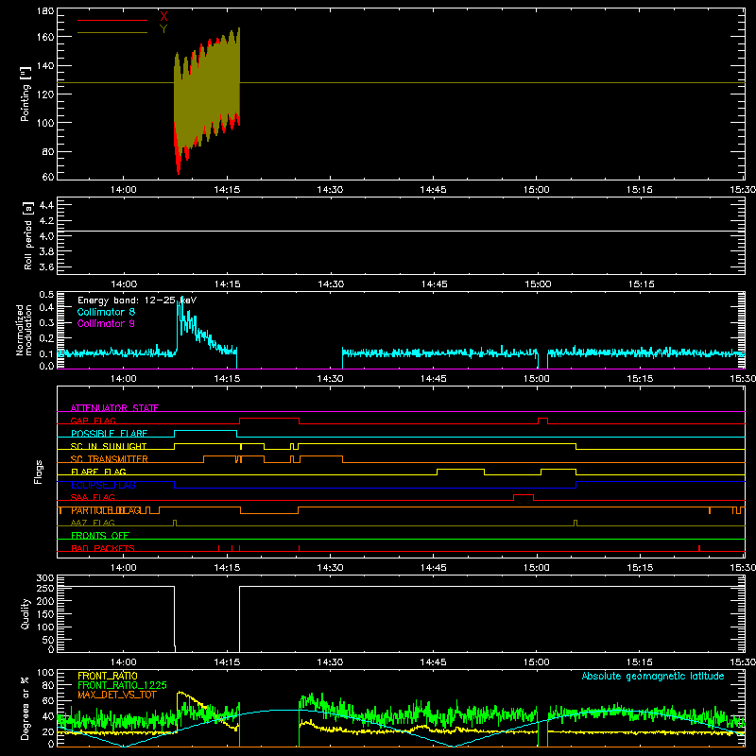Click the 'Flags' axis title

[39, 472]
